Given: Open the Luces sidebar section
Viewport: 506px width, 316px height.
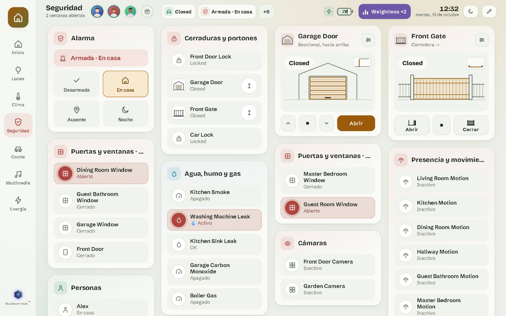Looking at the screenshot, I should coord(18,74).
